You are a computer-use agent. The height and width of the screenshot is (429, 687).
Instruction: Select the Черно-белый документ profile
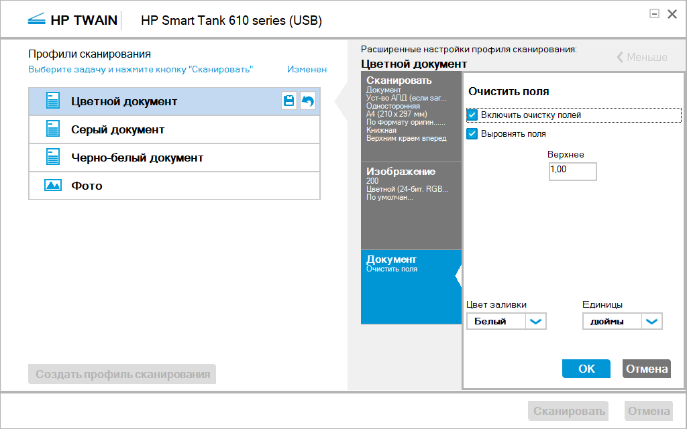tap(174, 158)
